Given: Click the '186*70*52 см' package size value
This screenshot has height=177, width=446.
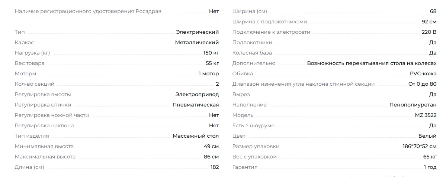Looking at the screenshot, I should tap(419, 147).
